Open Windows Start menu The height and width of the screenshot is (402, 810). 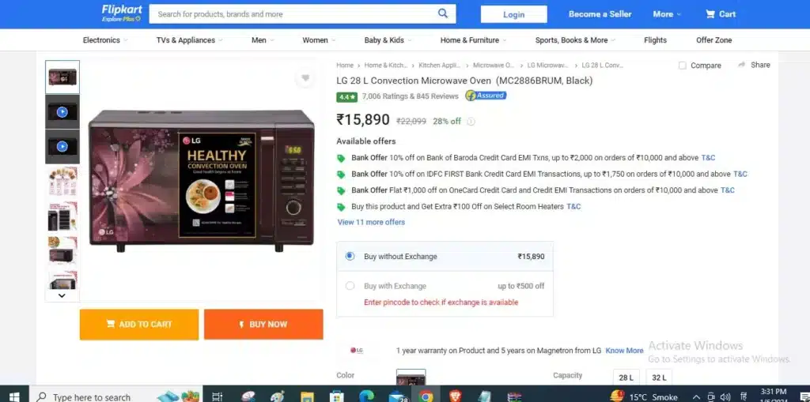[14, 396]
